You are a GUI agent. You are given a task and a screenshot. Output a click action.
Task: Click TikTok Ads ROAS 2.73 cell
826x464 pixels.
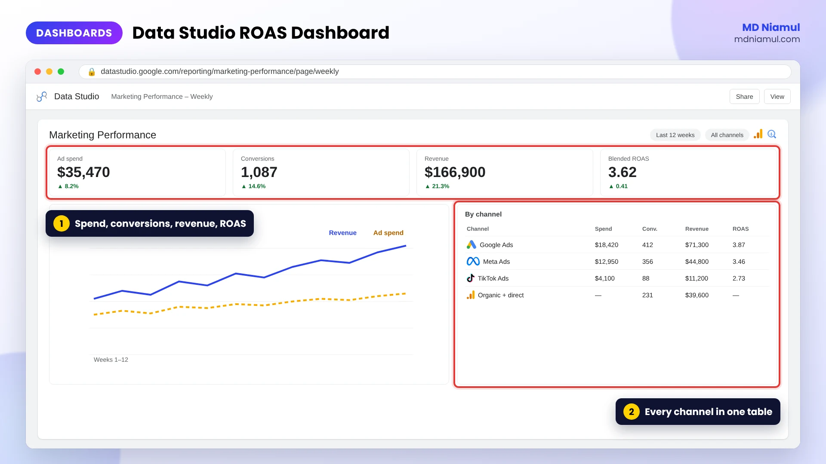pos(739,278)
